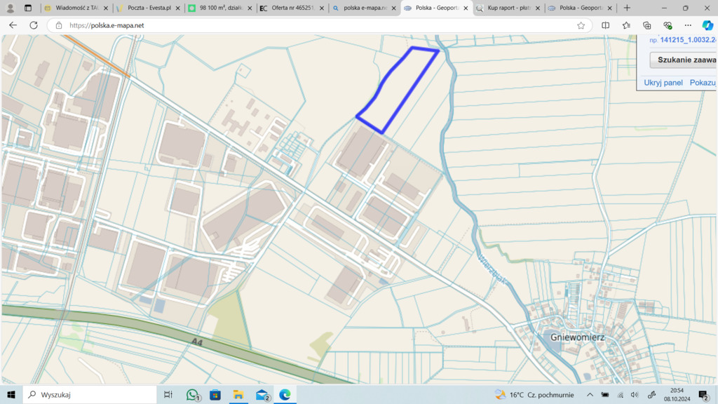Open File Explorer from the taskbar
The height and width of the screenshot is (404, 718).
tap(238, 395)
